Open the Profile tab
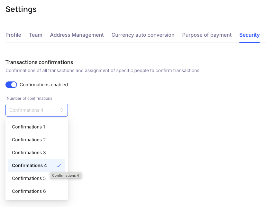 [x=13, y=35]
